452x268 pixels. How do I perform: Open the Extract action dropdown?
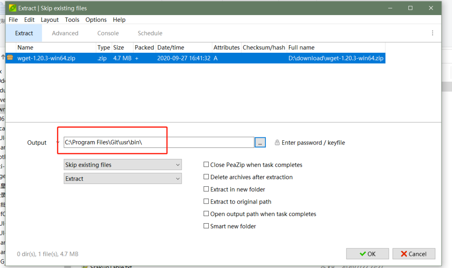pyautogui.click(x=123, y=179)
